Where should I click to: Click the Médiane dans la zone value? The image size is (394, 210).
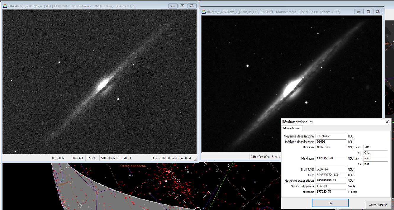[x=330, y=142]
